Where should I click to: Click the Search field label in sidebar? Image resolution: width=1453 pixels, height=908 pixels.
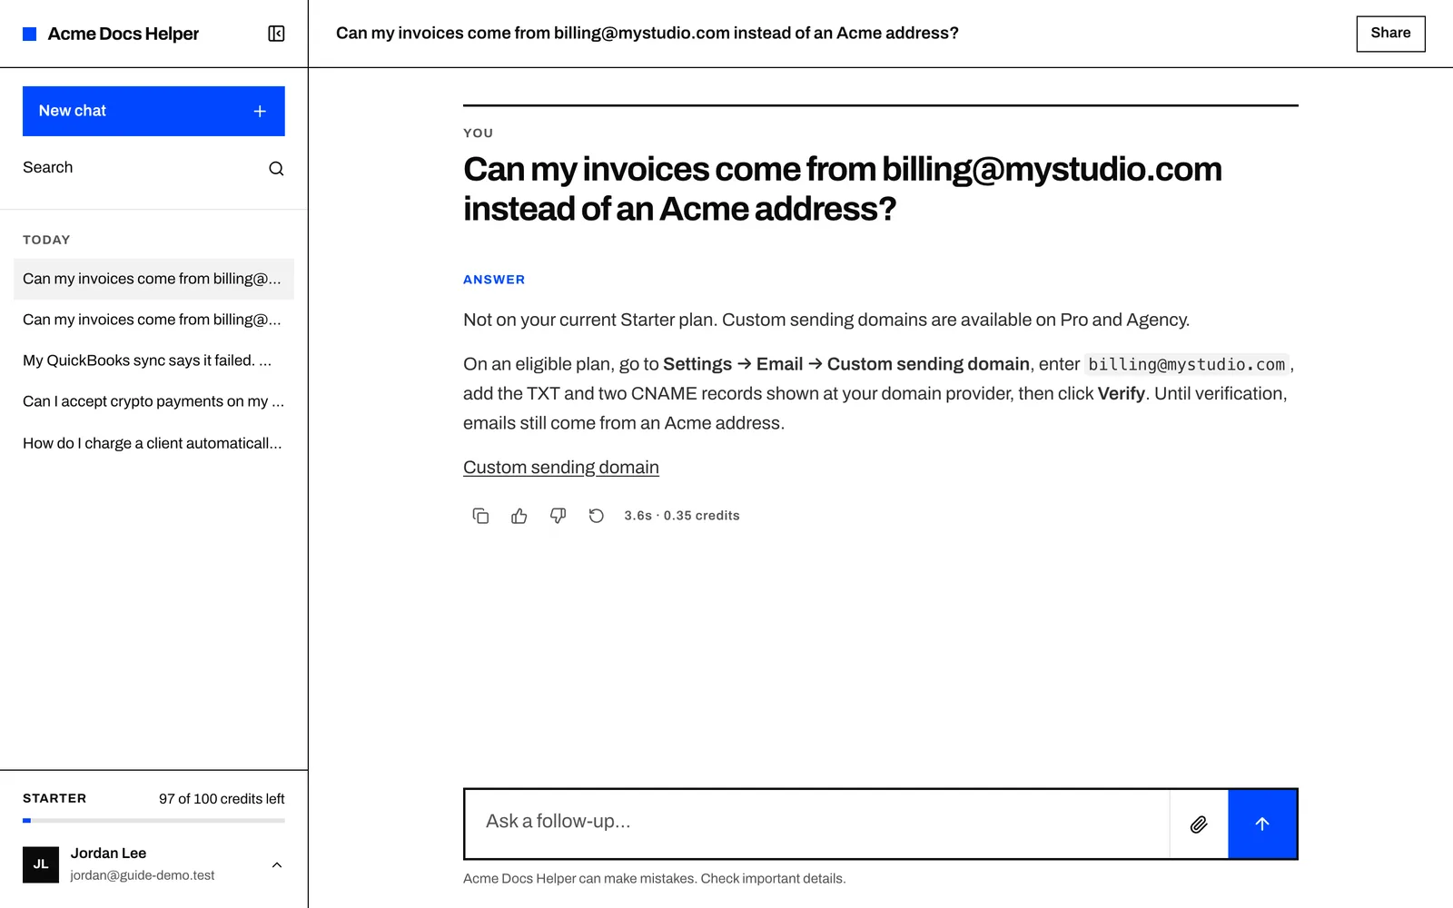(48, 168)
